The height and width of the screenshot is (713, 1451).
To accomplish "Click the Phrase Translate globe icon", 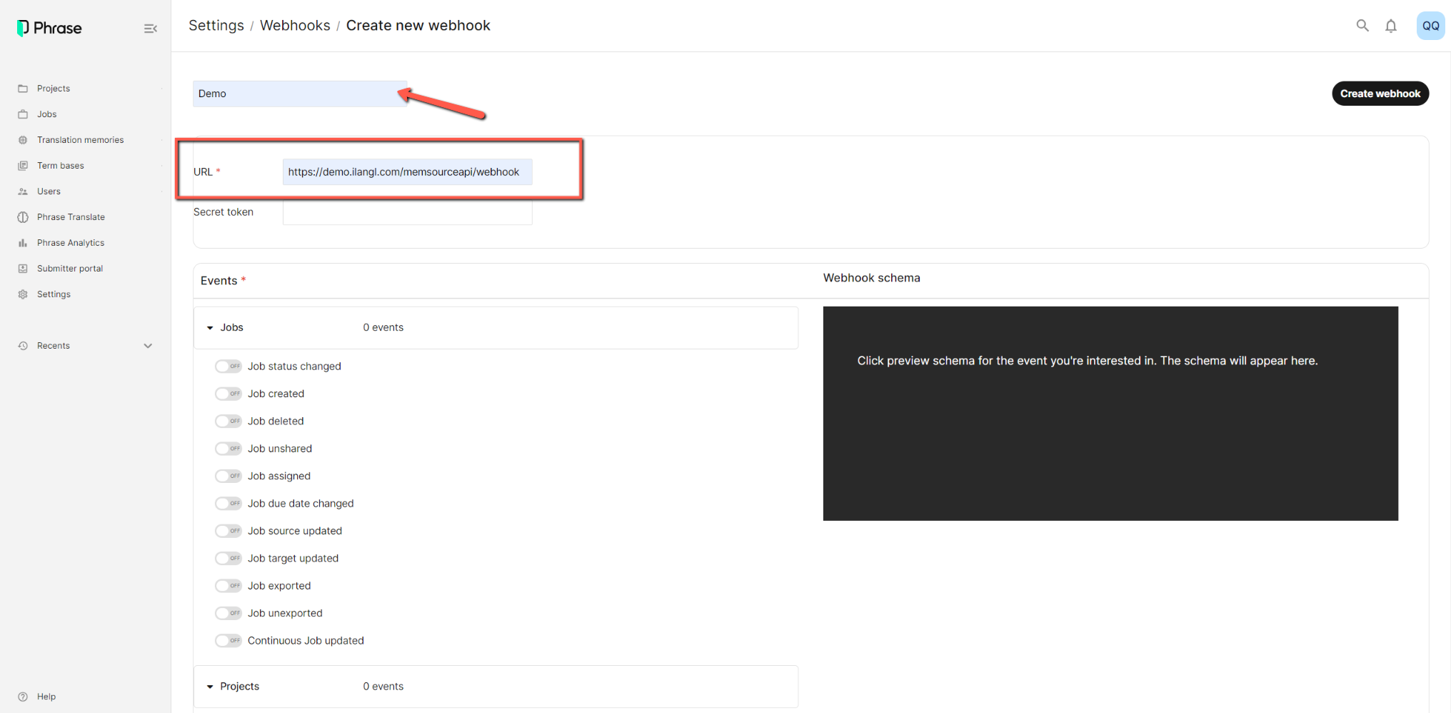I will click(23, 217).
